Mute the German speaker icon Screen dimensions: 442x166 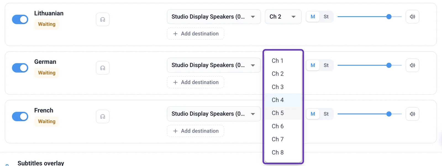click(412, 65)
